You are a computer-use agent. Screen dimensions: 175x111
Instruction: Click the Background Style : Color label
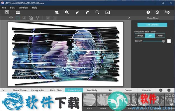click(x=145, y=32)
